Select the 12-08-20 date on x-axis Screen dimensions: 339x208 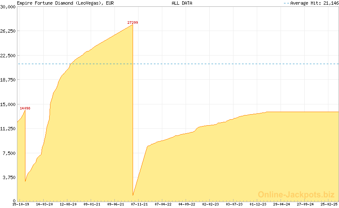tap(68, 204)
